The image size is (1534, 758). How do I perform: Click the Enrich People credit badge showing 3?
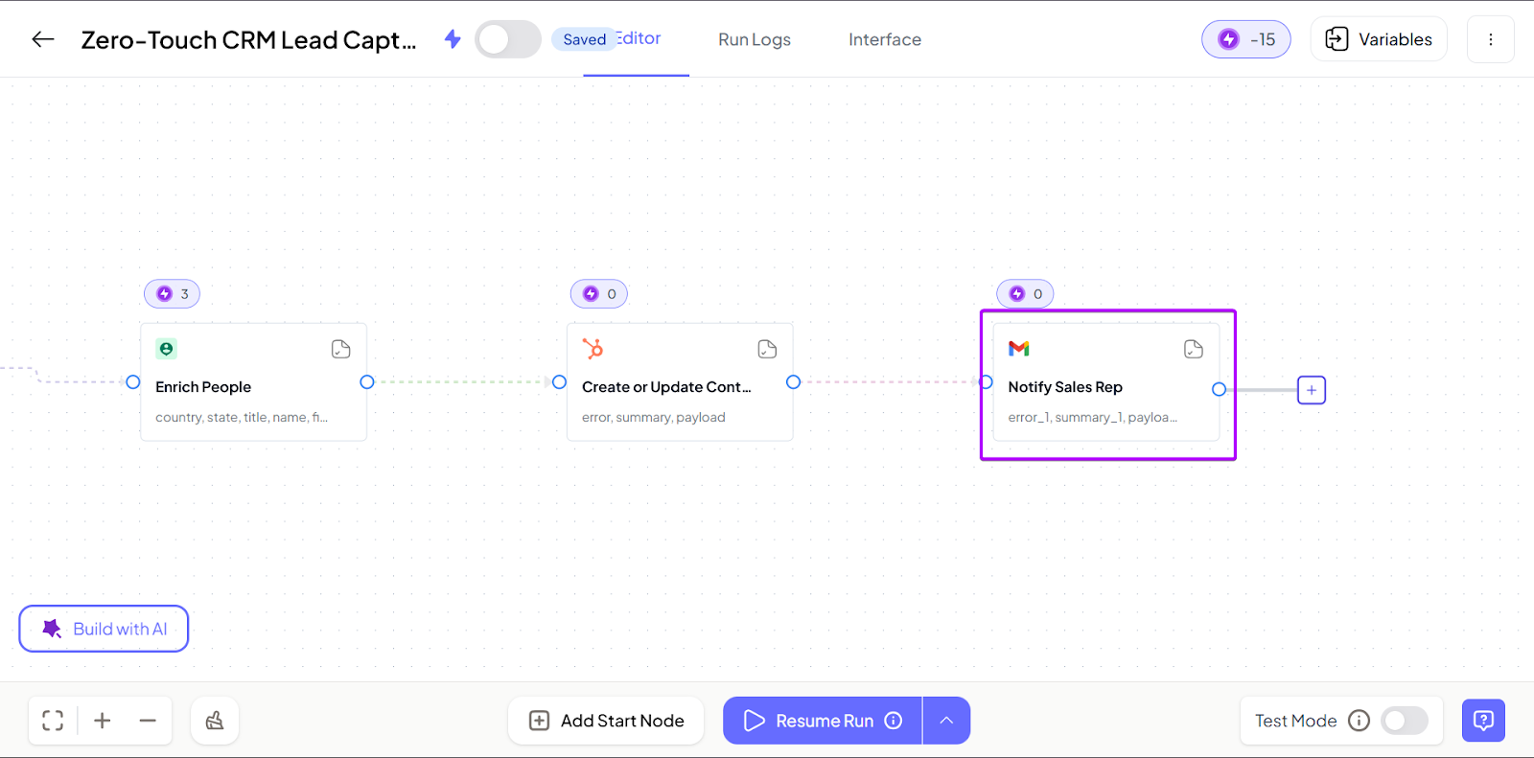coord(173,294)
